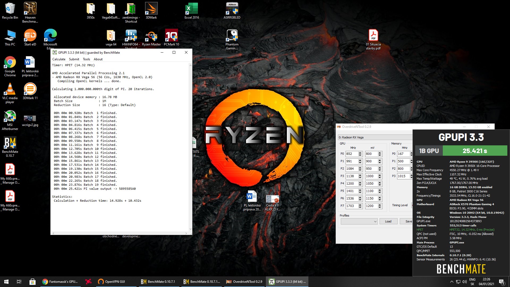Launch Google Chrome from desktop

pos(10,66)
